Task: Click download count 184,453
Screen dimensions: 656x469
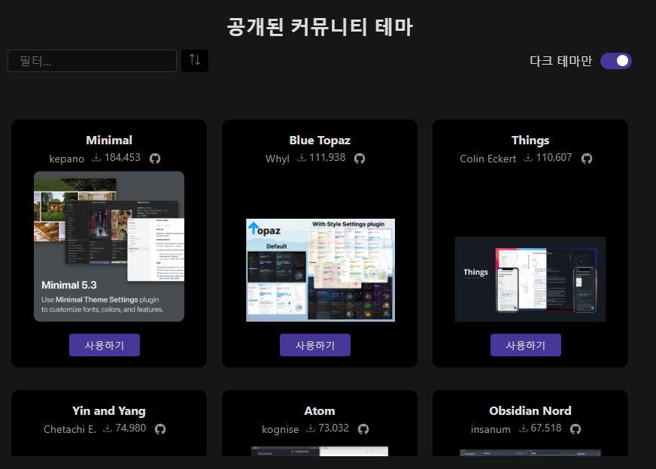Action: pyautogui.click(x=122, y=158)
